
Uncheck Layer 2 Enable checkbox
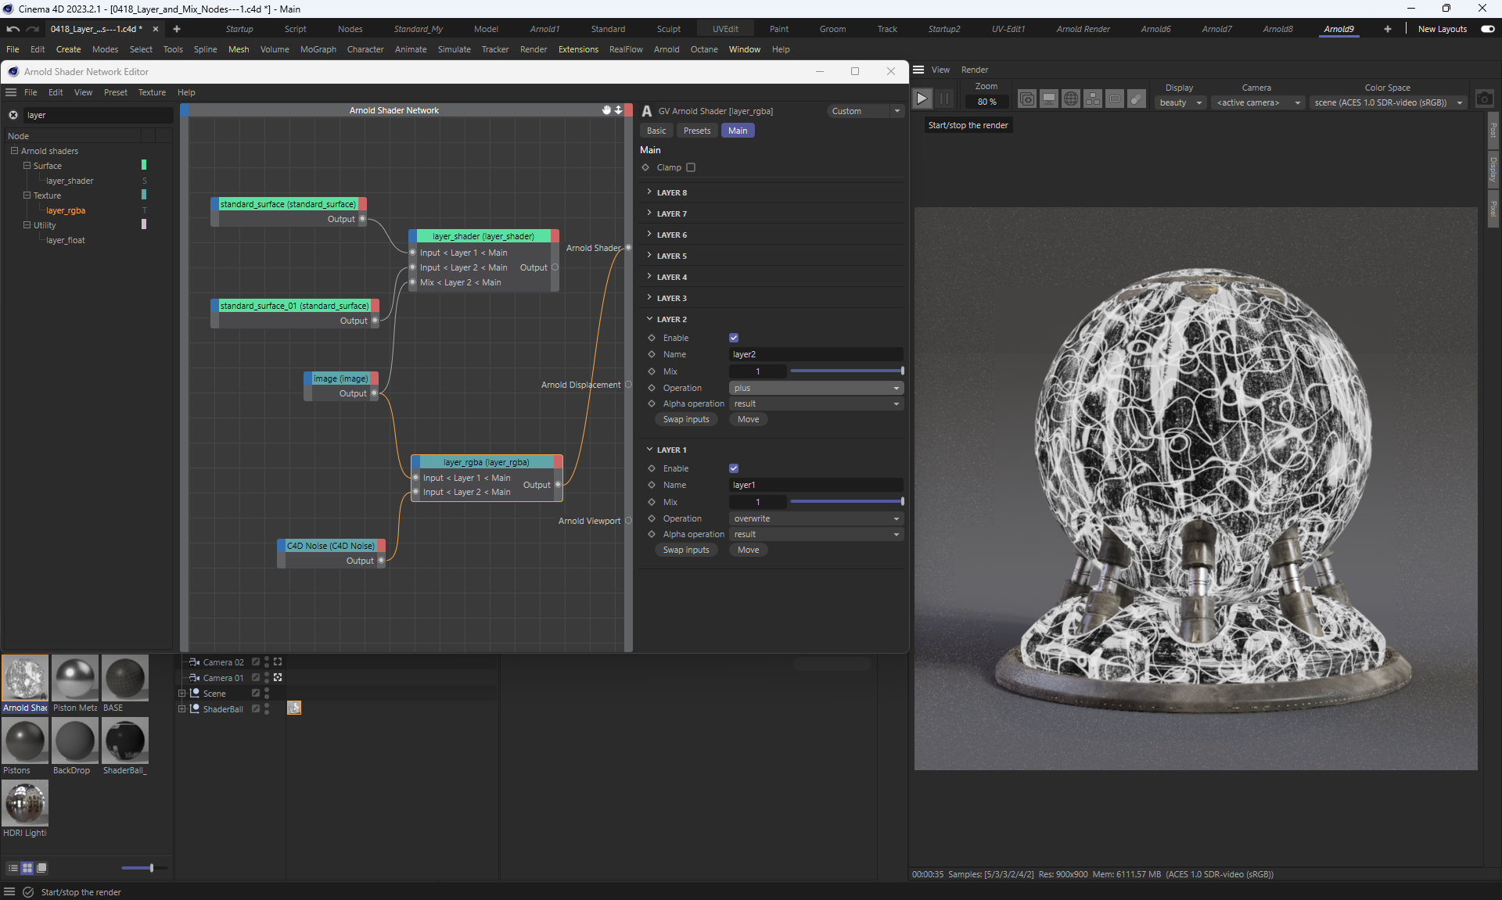point(734,338)
